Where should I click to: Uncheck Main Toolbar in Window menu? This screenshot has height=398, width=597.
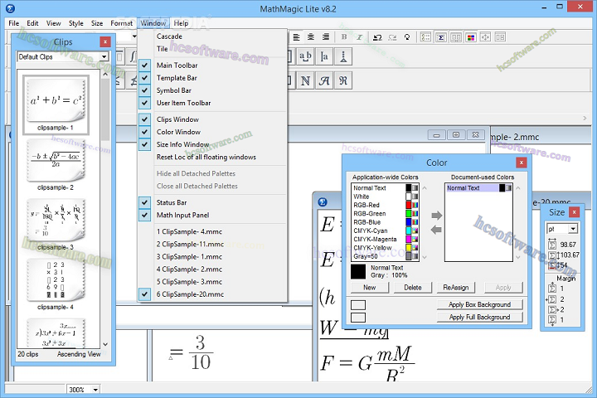coord(212,66)
